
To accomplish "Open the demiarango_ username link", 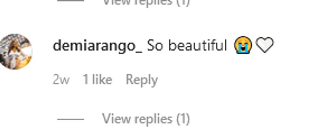I will pyautogui.click(x=97, y=46).
